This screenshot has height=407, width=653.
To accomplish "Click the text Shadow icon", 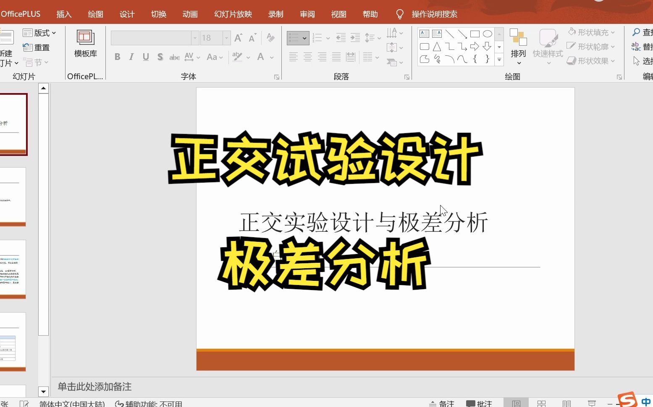I will 160,57.
